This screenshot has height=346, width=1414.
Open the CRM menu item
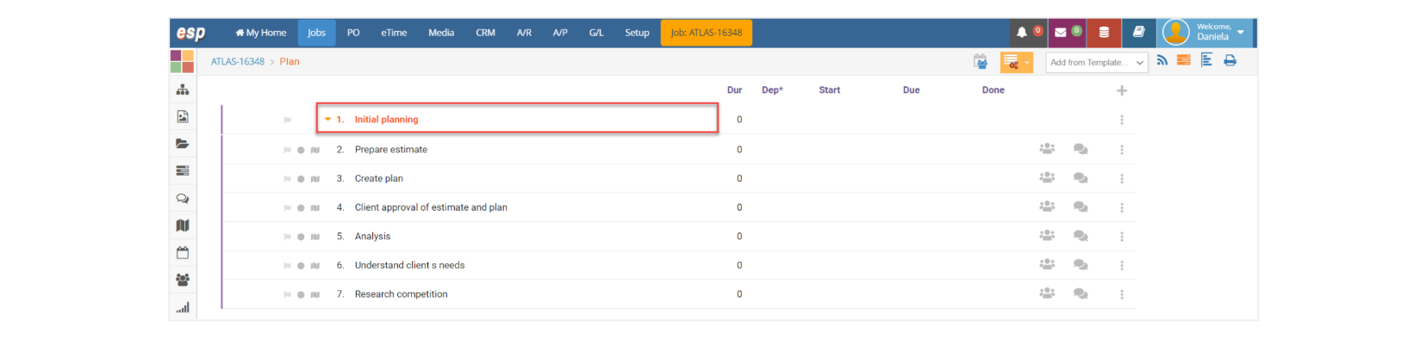pos(485,33)
